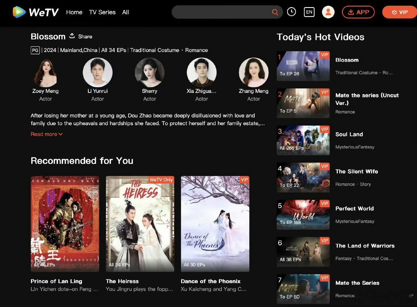Click Soul Land title text
Image resolution: width=417 pixels, height=307 pixels.
pyautogui.click(x=349, y=134)
